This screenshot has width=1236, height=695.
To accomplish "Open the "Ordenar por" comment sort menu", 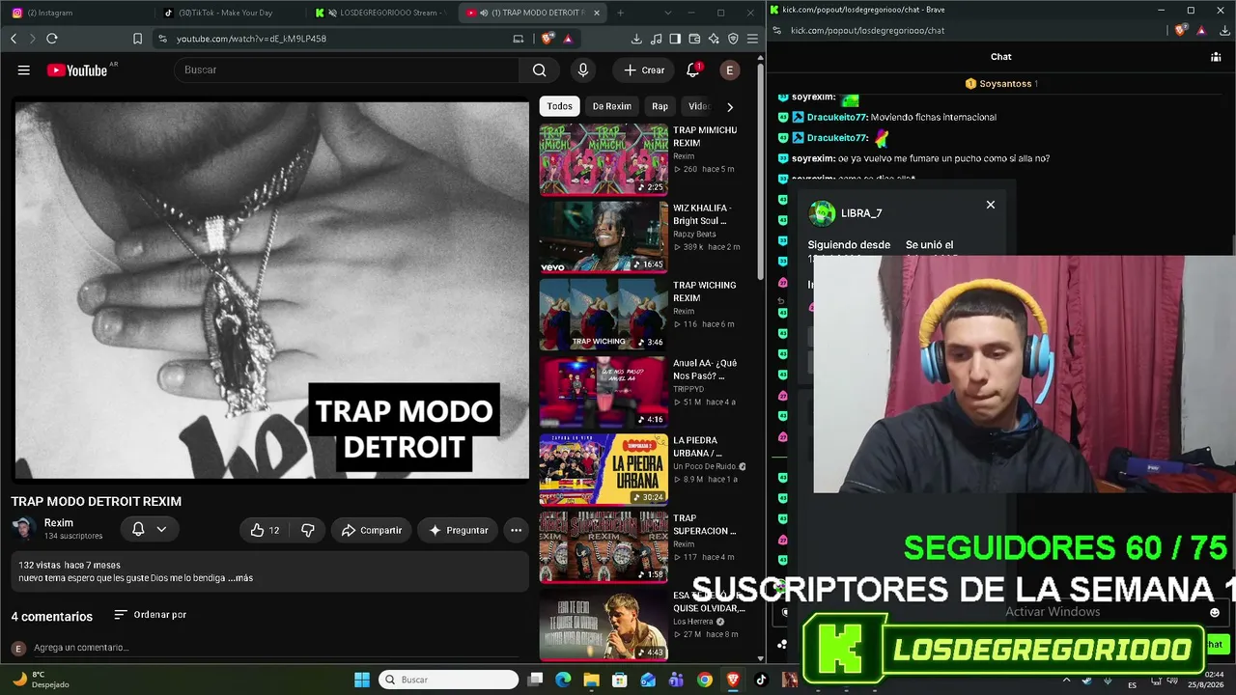I will click(150, 615).
